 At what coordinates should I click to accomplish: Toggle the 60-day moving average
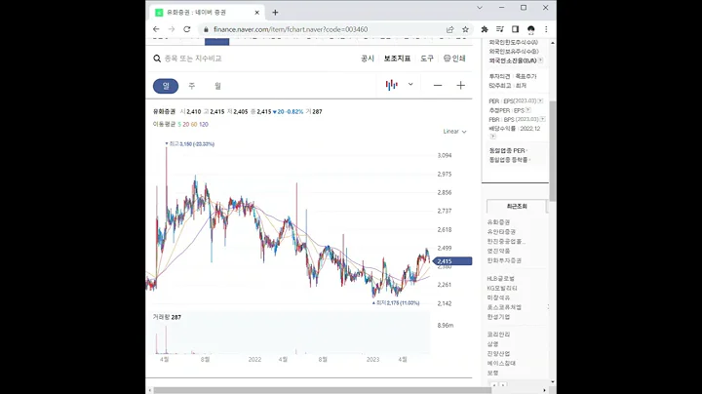(194, 125)
